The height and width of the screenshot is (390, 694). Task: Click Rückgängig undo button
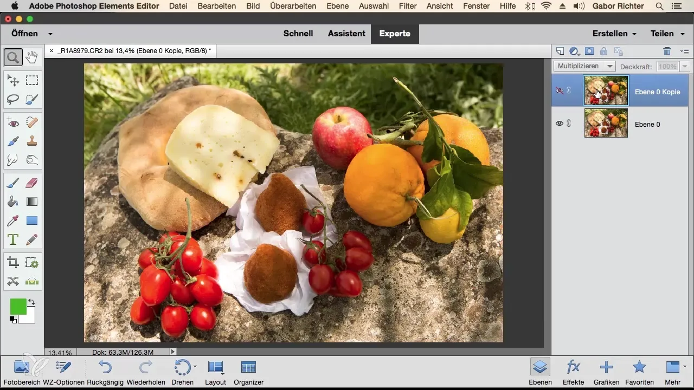[x=105, y=372]
